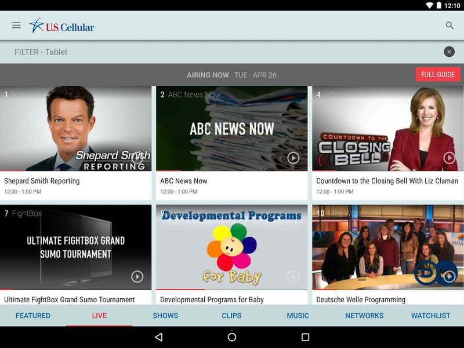
Task: Play Countdown to the Closing Bell
Action: click(449, 158)
